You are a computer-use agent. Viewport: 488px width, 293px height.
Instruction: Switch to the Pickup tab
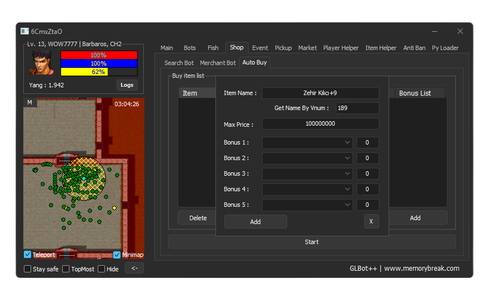283,48
